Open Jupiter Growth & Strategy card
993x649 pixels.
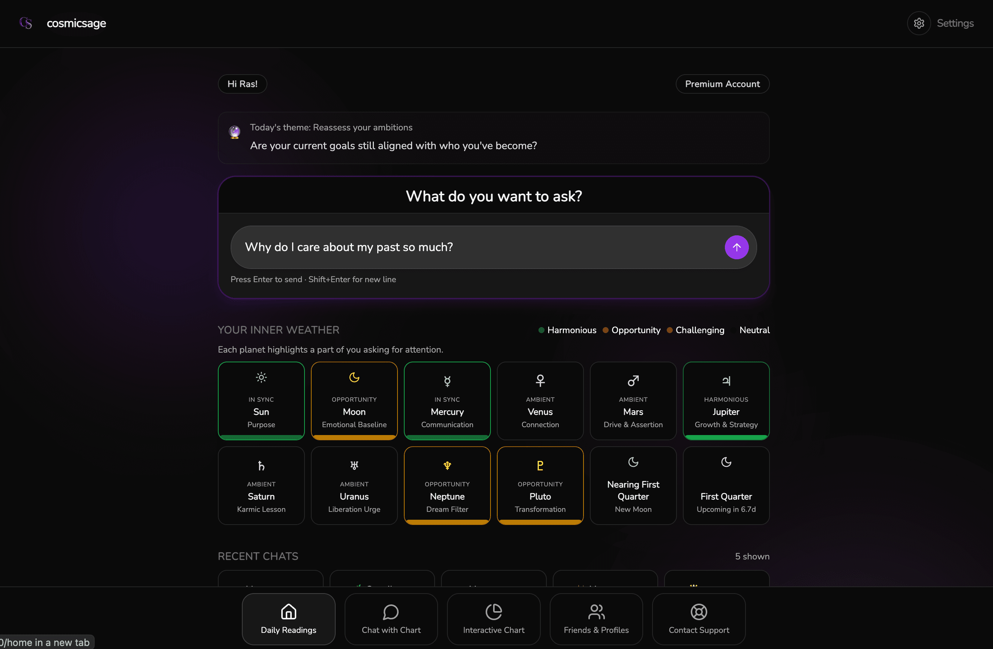726,401
